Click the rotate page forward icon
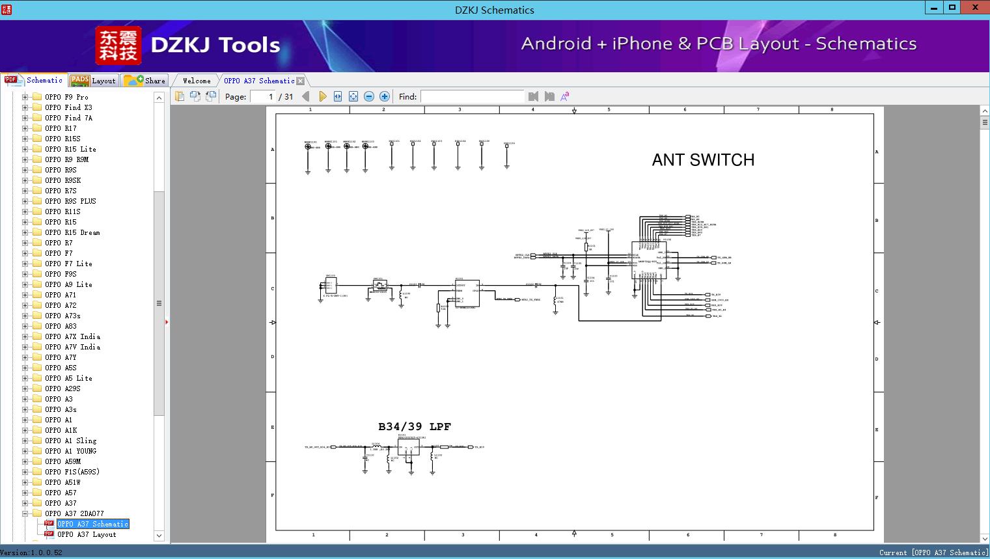Image resolution: width=990 pixels, height=559 pixels. tap(195, 96)
